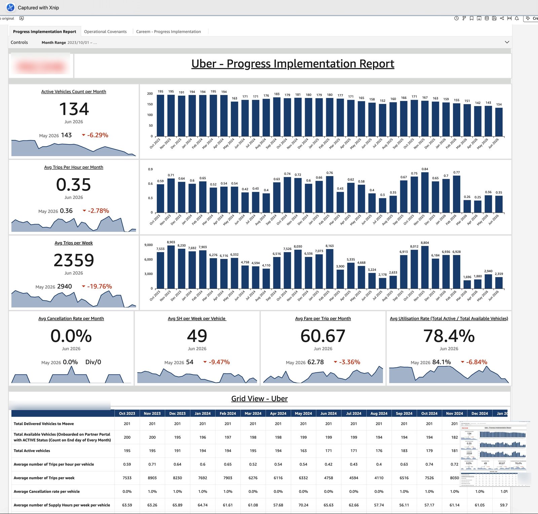Open Careem - Progress Implementation tab
Image resolution: width=538 pixels, height=514 pixels.
pos(168,32)
